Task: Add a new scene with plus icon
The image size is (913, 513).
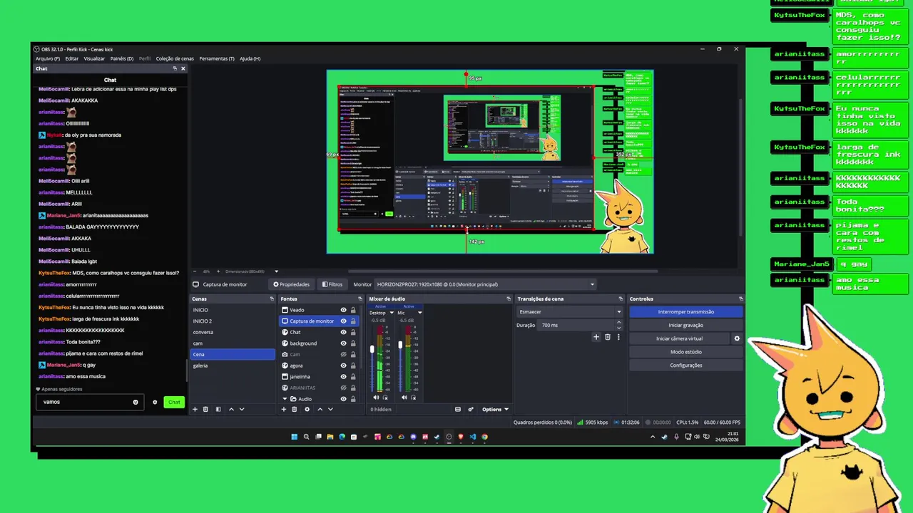Action: 195,409
